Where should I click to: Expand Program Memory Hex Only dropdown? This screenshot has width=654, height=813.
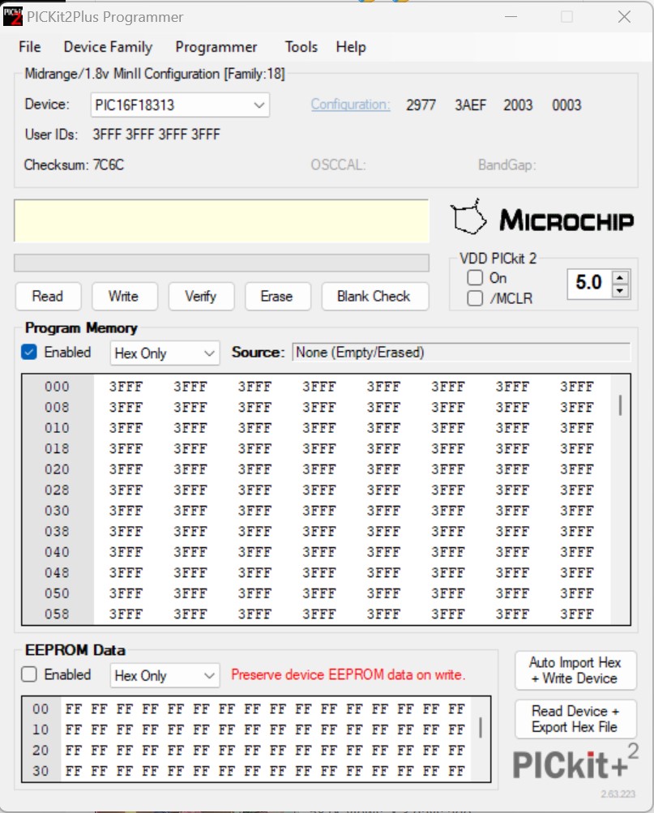tap(165, 353)
